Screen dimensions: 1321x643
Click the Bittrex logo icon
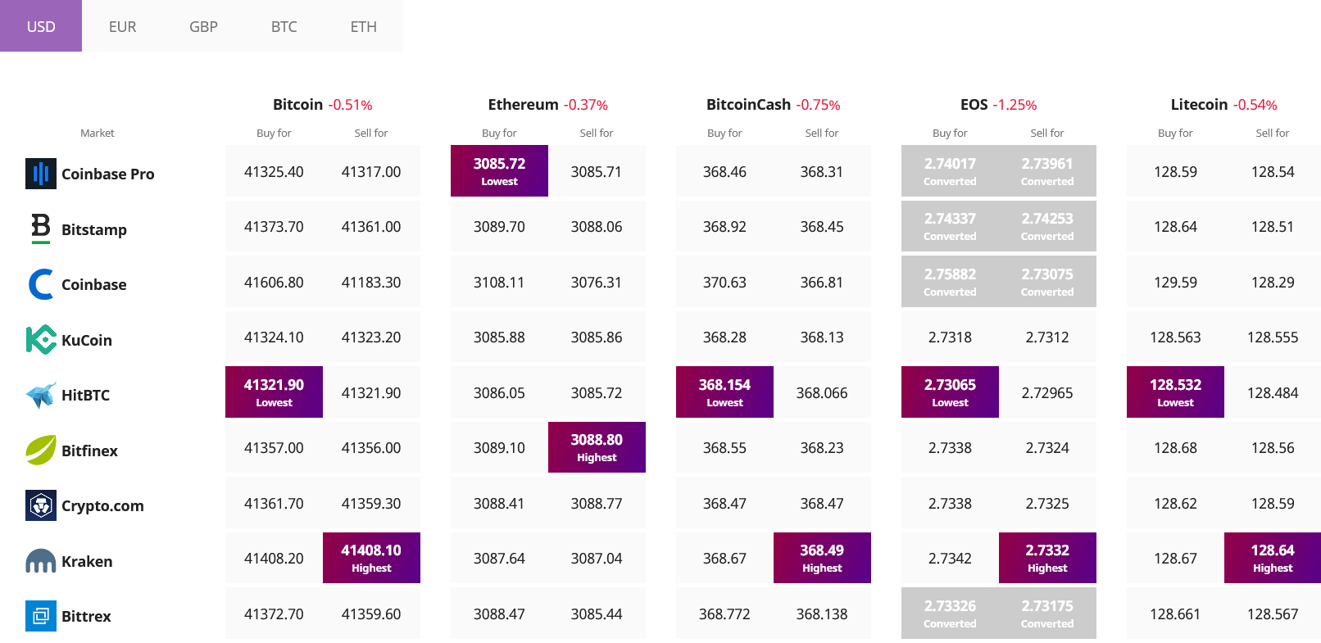pyautogui.click(x=41, y=616)
